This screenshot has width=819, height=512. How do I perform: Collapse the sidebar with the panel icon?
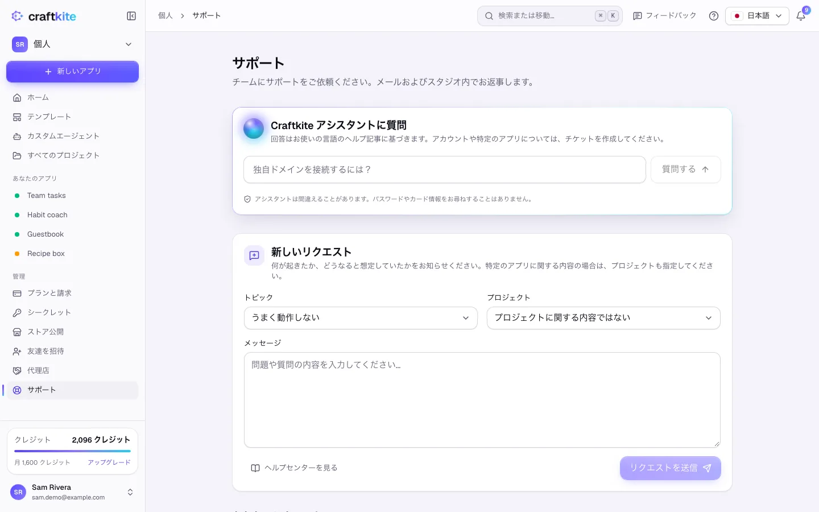pos(131,16)
